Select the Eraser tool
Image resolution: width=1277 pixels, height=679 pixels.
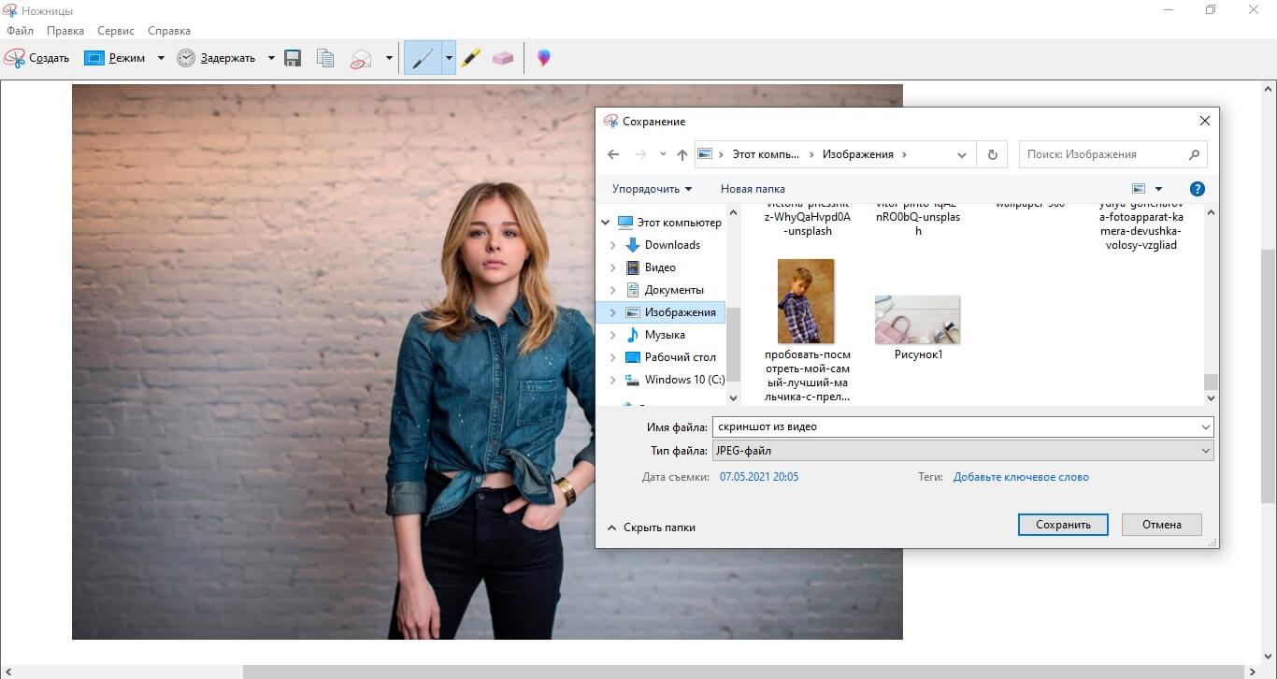click(503, 58)
